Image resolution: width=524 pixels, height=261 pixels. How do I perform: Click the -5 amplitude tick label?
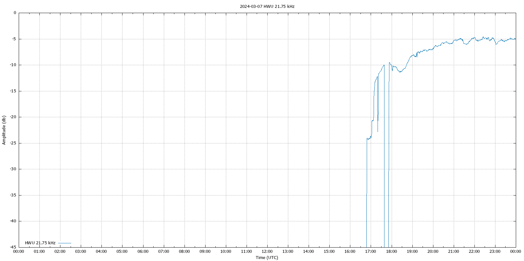pos(13,39)
